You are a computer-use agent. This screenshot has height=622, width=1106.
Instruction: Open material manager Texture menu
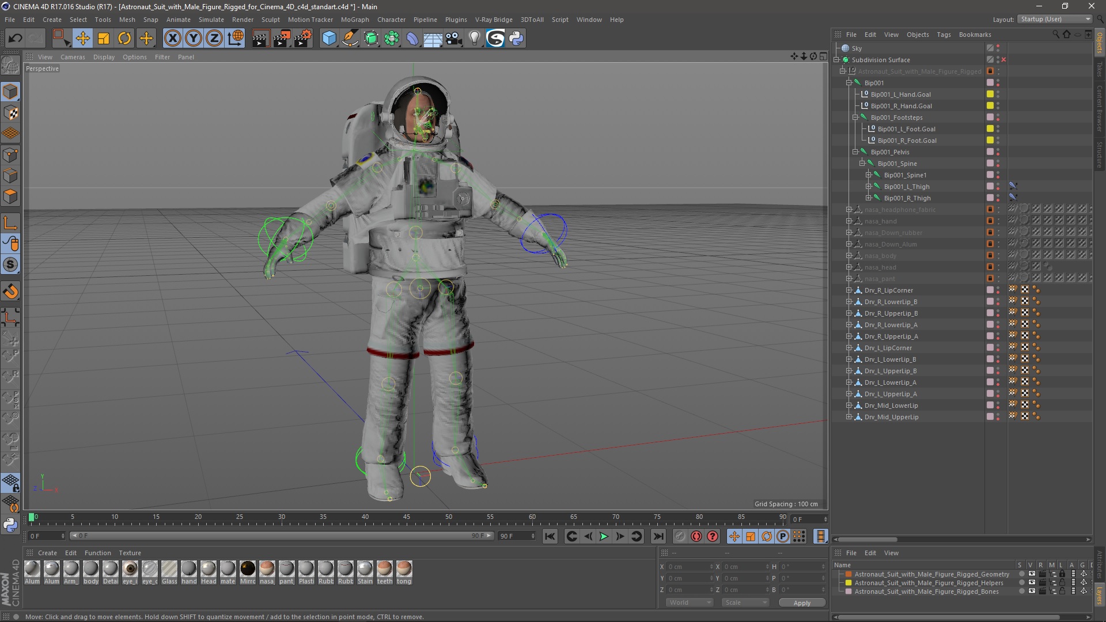pos(130,553)
